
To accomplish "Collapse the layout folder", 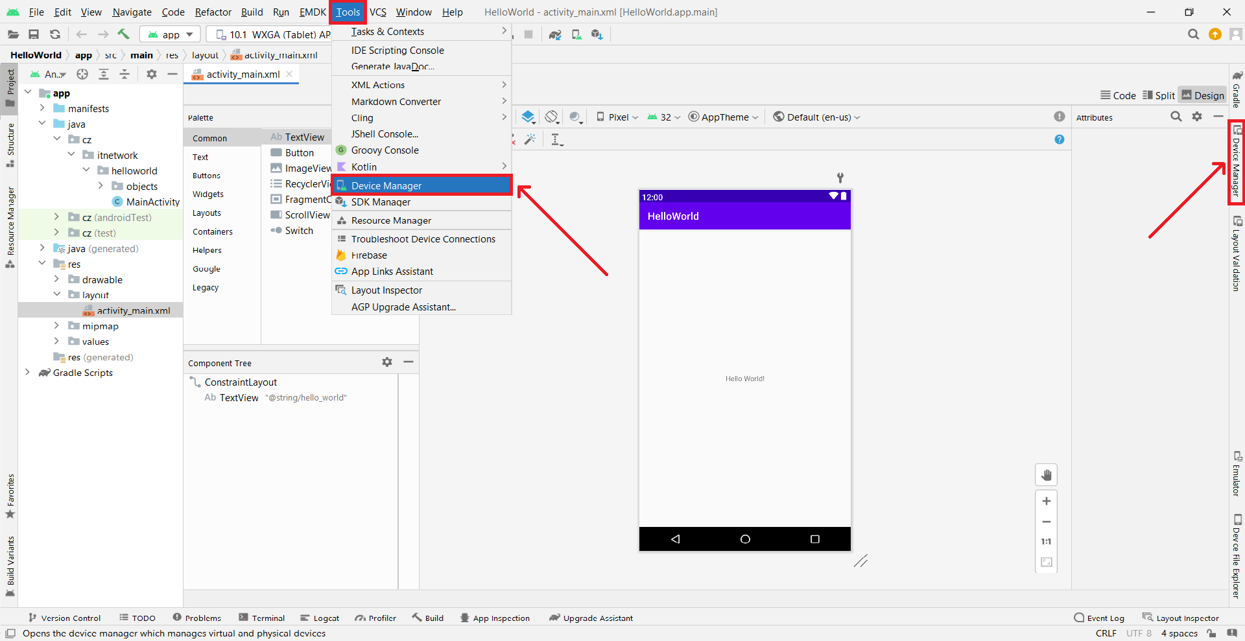I will (x=56, y=295).
